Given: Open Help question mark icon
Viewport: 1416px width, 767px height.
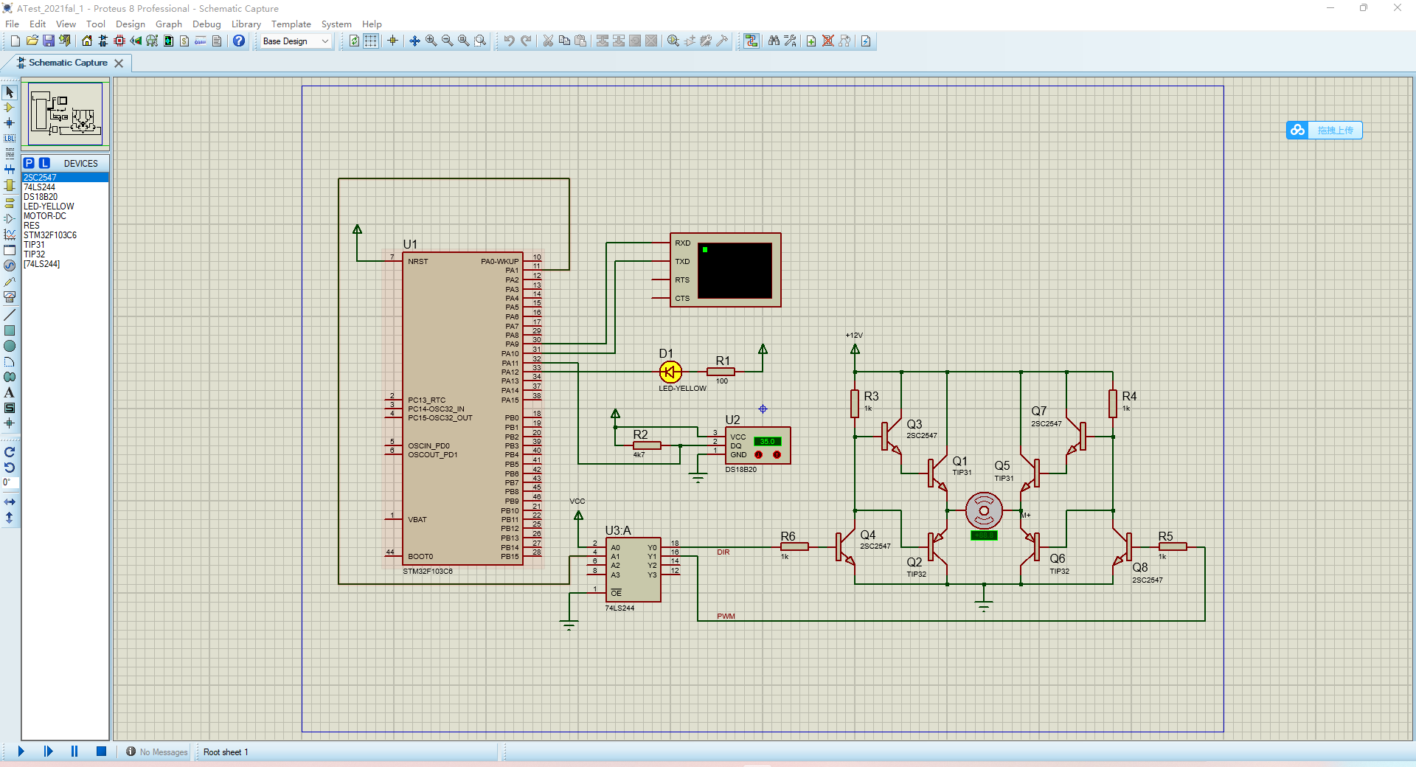Looking at the screenshot, I should [x=239, y=41].
